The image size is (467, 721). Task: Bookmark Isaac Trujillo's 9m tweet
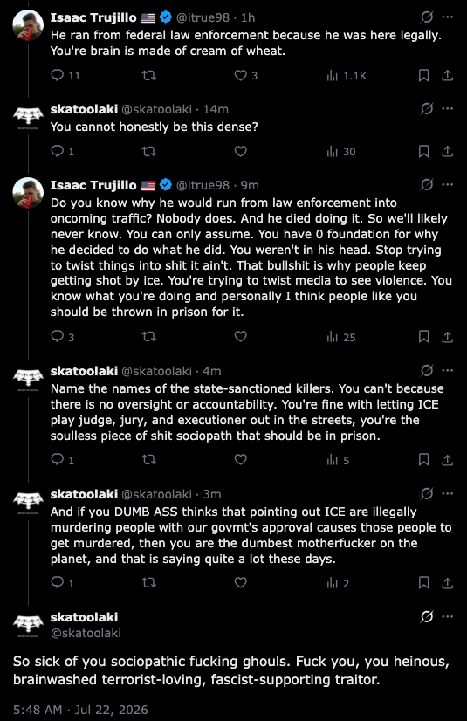[x=424, y=337]
